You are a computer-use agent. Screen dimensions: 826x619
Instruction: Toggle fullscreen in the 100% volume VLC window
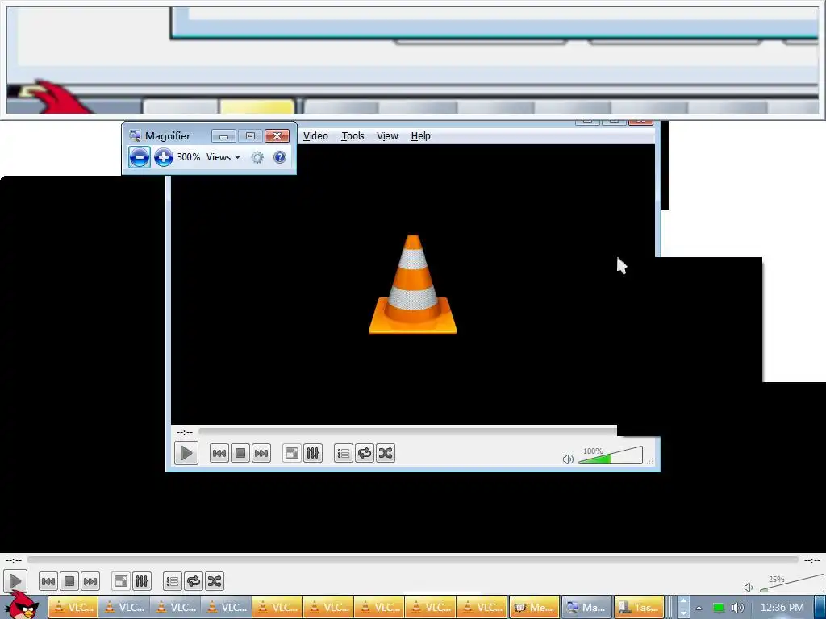[291, 453]
